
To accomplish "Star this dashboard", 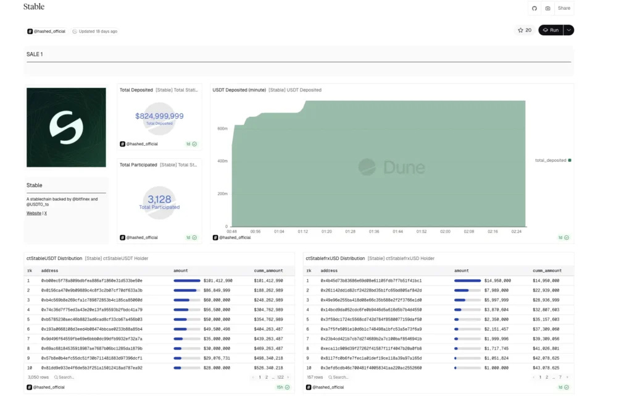I will 525,30.
